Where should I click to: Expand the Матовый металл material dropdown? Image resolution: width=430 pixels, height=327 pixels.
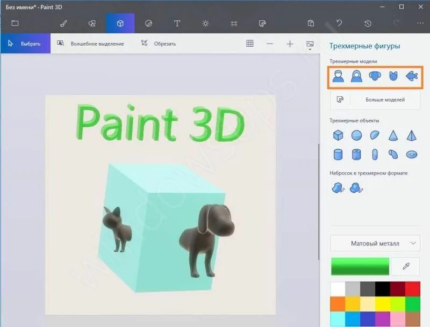click(375, 243)
